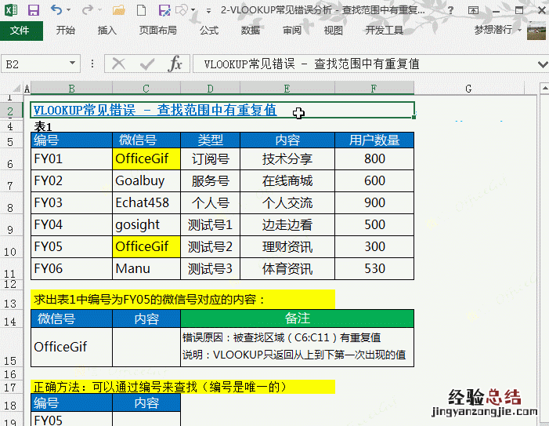The image size is (549, 426).
Task: Open the Undo history dropdown arrow
Action: pos(70,11)
